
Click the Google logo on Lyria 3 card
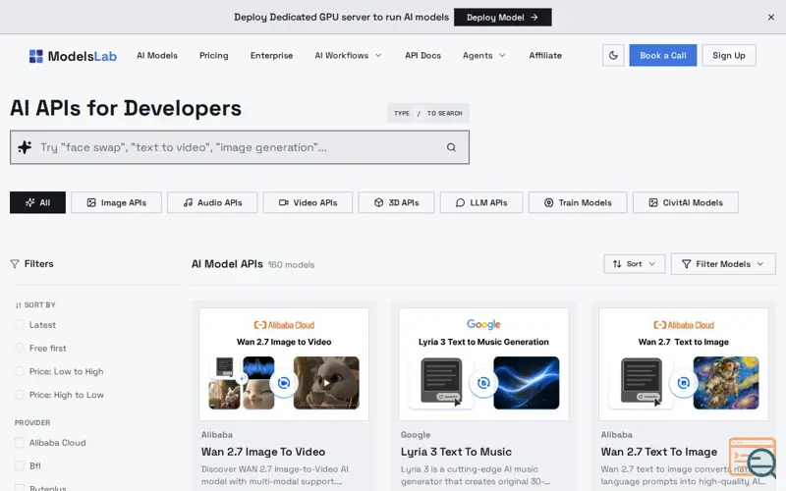(483, 325)
